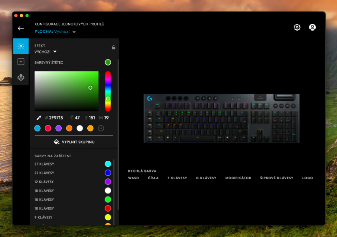The image size is (337, 237).
Task: Open the Game Mode joystick icon tab
Action: click(21, 78)
